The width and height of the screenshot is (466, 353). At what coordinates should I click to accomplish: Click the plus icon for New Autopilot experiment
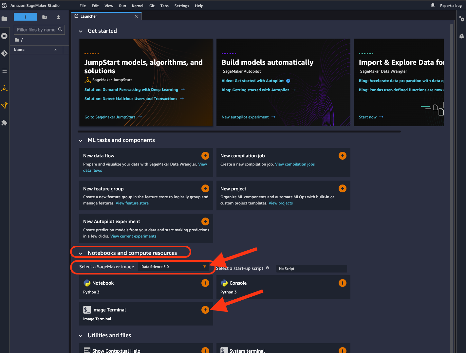tap(205, 221)
